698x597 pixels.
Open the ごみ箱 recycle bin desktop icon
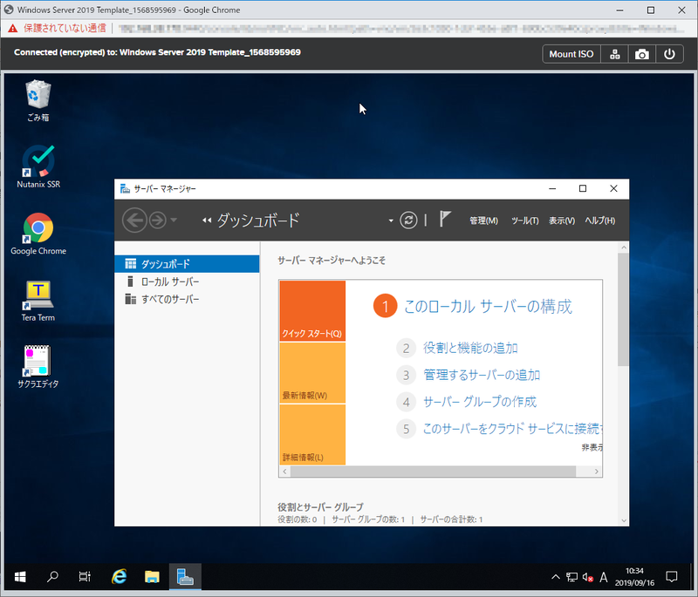pos(38,100)
